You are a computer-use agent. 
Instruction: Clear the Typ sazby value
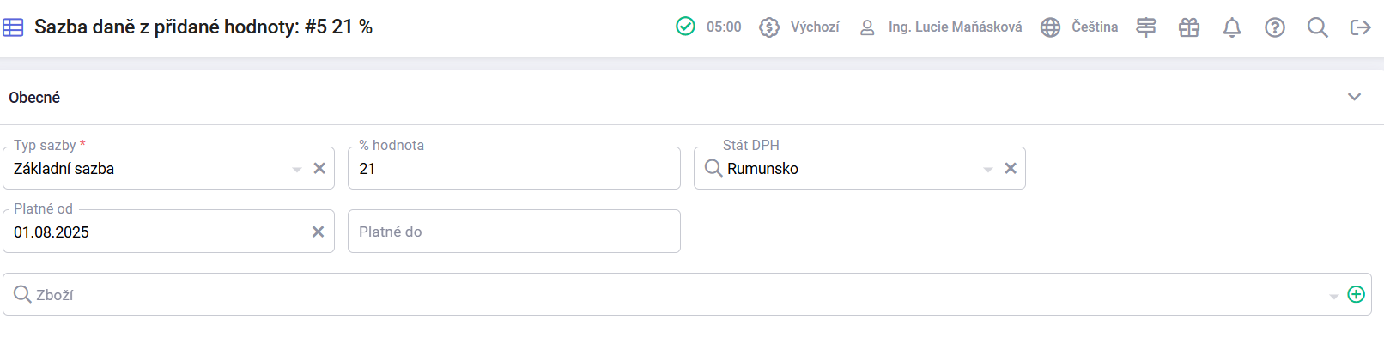pyautogui.click(x=319, y=168)
